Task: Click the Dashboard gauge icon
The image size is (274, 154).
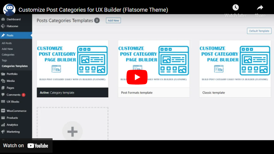Action: pyautogui.click(x=3, y=19)
